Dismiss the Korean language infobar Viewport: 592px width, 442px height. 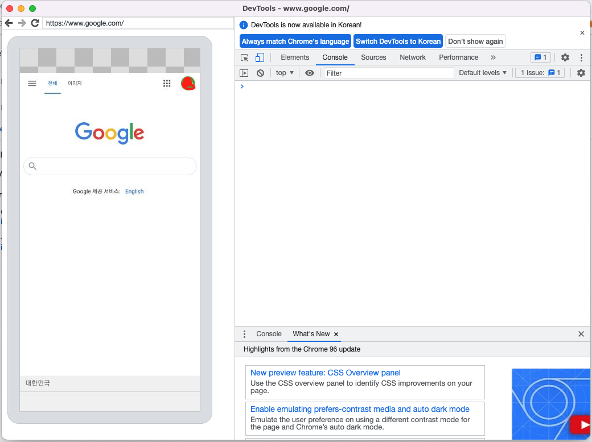tap(582, 33)
